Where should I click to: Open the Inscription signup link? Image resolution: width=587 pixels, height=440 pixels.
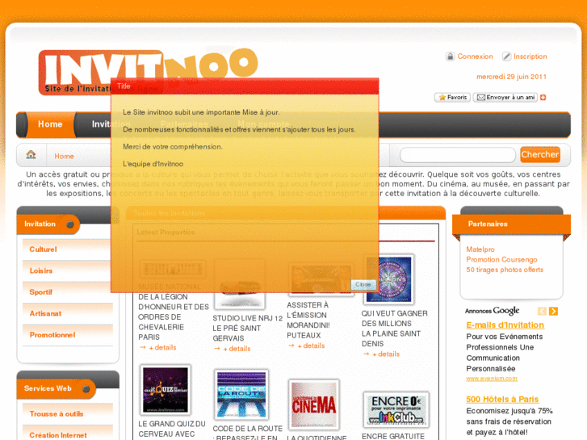coord(530,57)
